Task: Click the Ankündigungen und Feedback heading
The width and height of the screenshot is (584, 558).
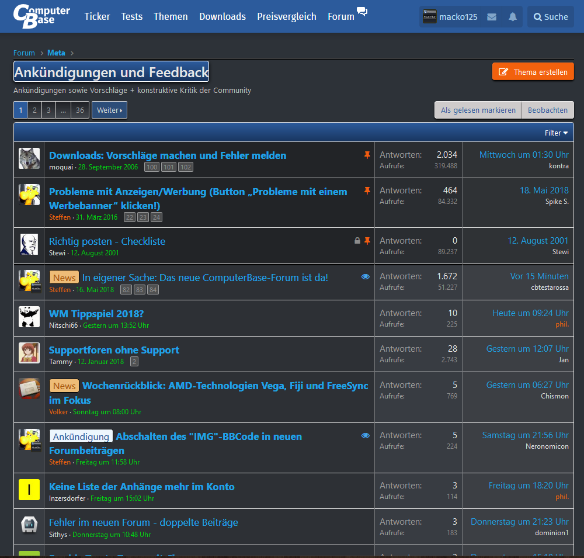Action: [x=112, y=72]
